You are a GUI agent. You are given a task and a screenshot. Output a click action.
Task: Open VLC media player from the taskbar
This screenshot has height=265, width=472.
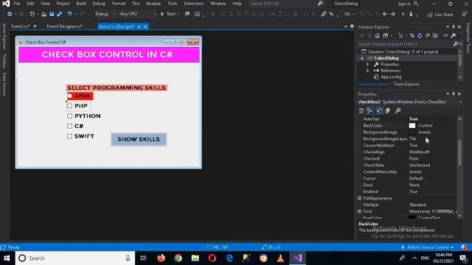[x=280, y=258]
